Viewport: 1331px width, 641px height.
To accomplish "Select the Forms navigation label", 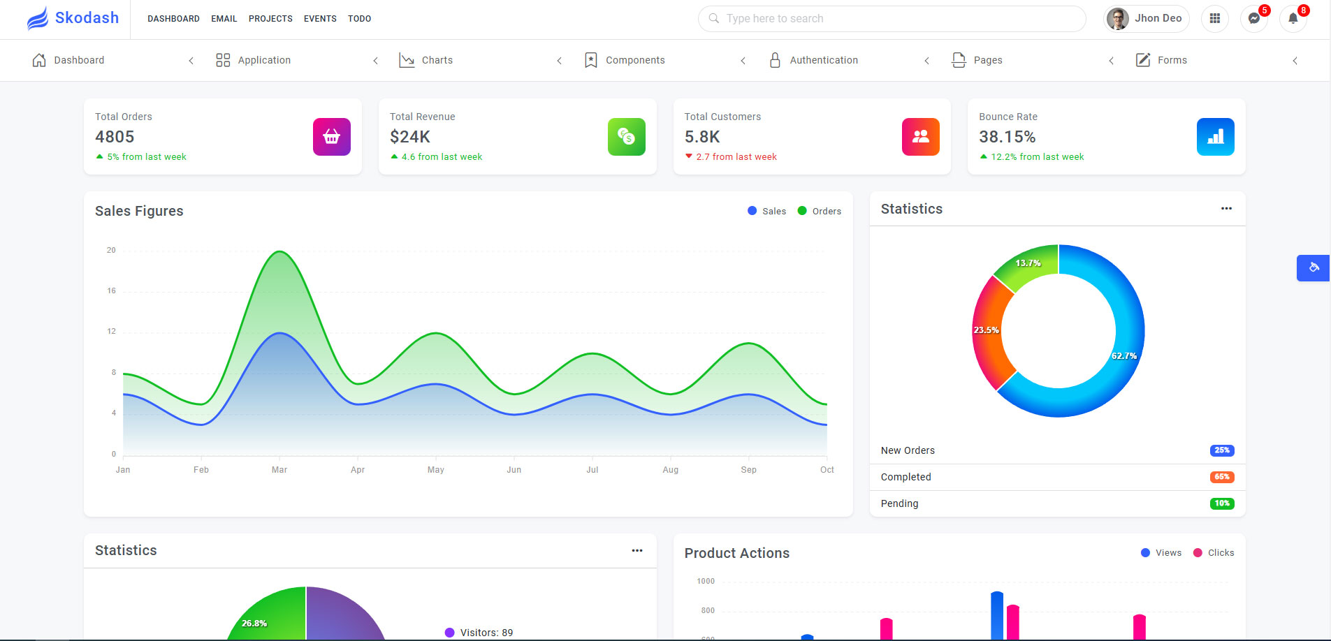I will pos(1172,60).
